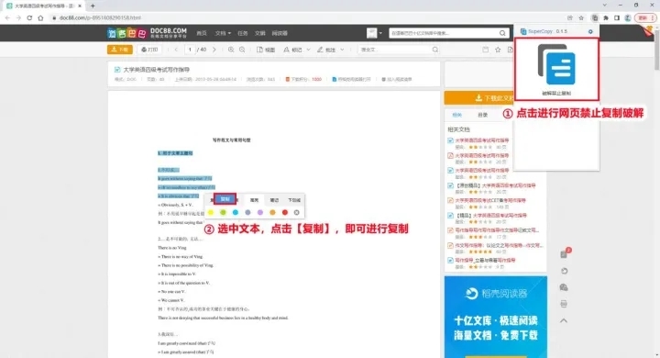
Task: Toggle the browser side panel icon
Action: (x=617, y=17)
